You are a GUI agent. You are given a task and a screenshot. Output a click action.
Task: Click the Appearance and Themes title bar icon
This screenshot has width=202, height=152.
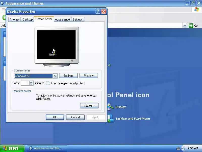(2, 3)
